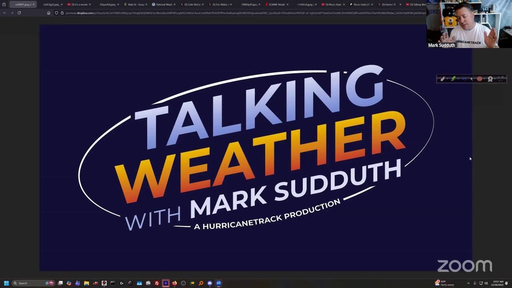The width and height of the screenshot is (512, 288).
Task: Switch to the National Weath tab
Action: pos(164,4)
